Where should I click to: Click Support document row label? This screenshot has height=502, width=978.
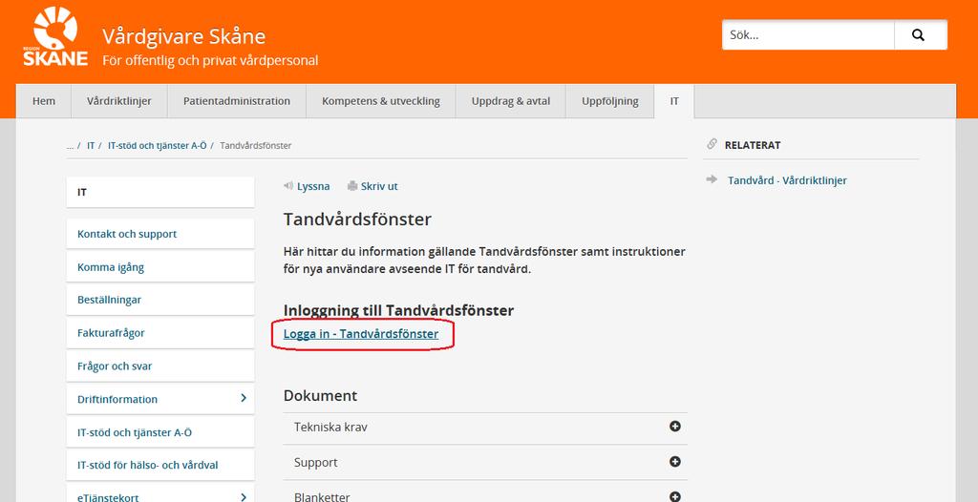315,463
